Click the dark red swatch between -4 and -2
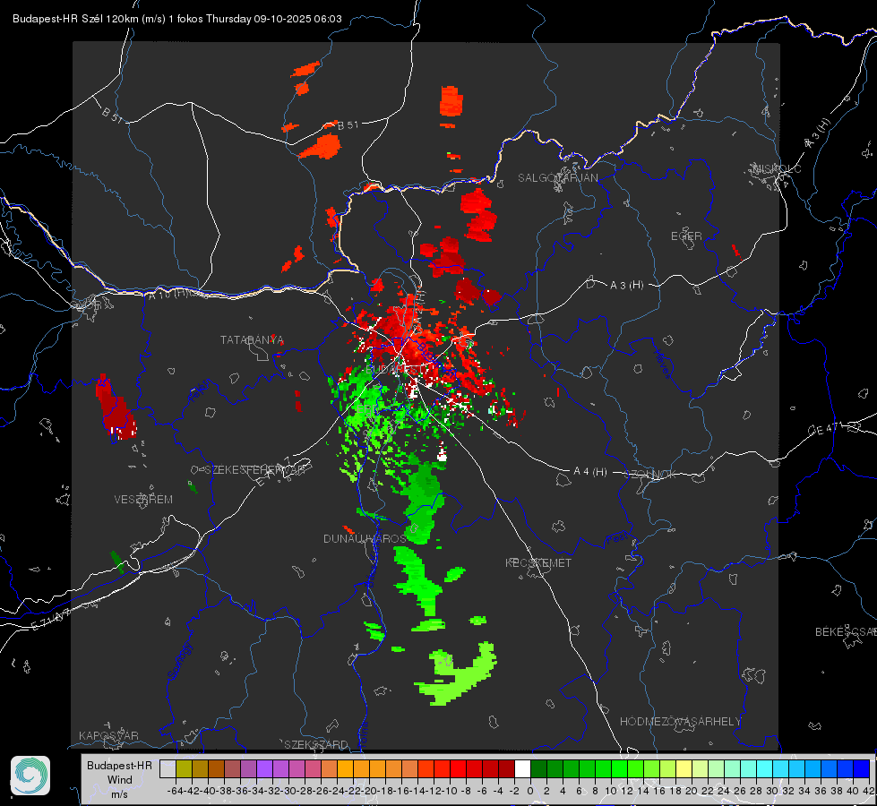 pos(506,768)
